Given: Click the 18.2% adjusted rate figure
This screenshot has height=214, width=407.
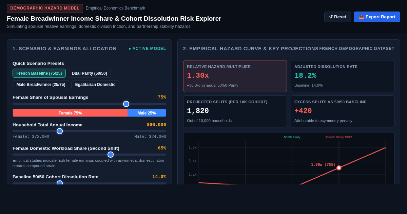Looking at the screenshot, I should point(305,76).
